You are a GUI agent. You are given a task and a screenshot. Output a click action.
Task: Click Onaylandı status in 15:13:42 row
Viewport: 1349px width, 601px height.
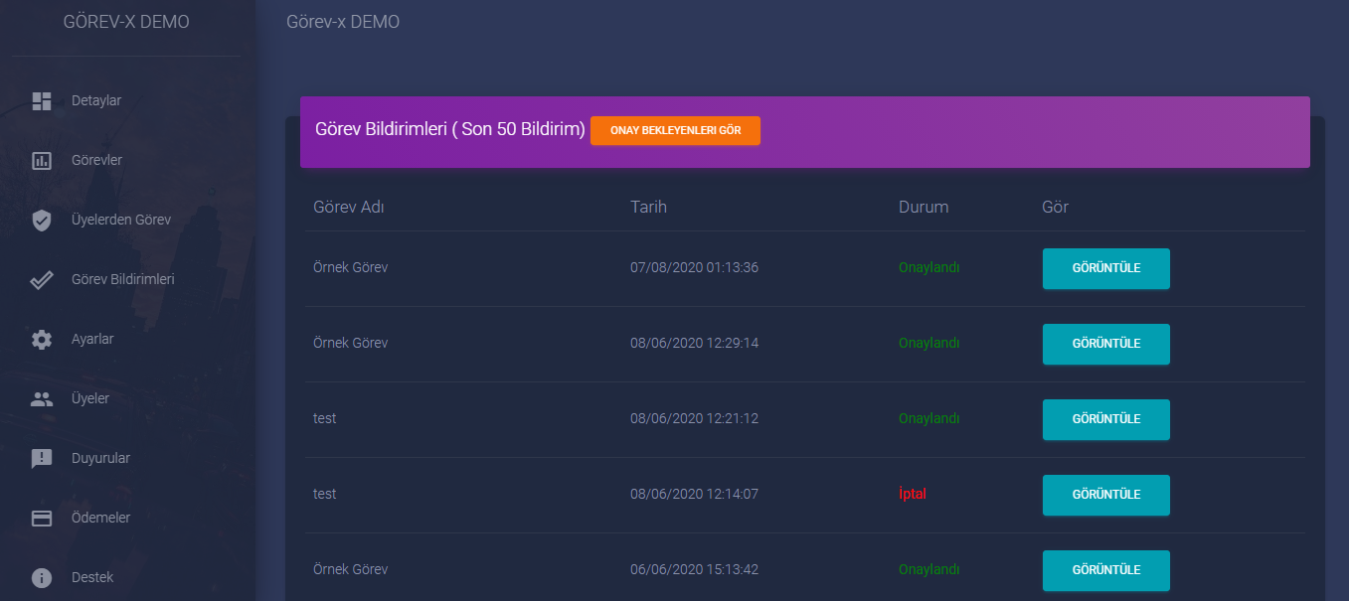point(929,569)
